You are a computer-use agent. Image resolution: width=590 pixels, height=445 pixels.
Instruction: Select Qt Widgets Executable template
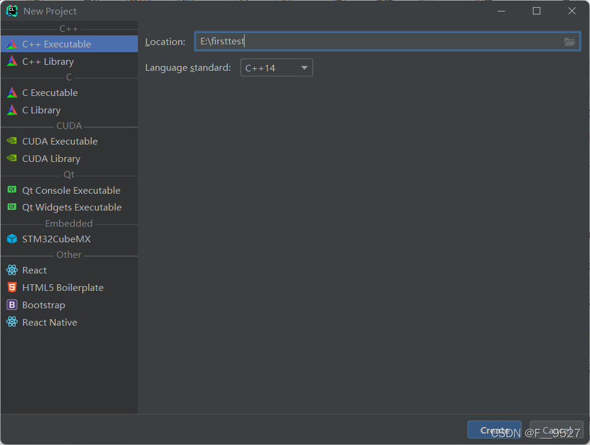(x=69, y=207)
